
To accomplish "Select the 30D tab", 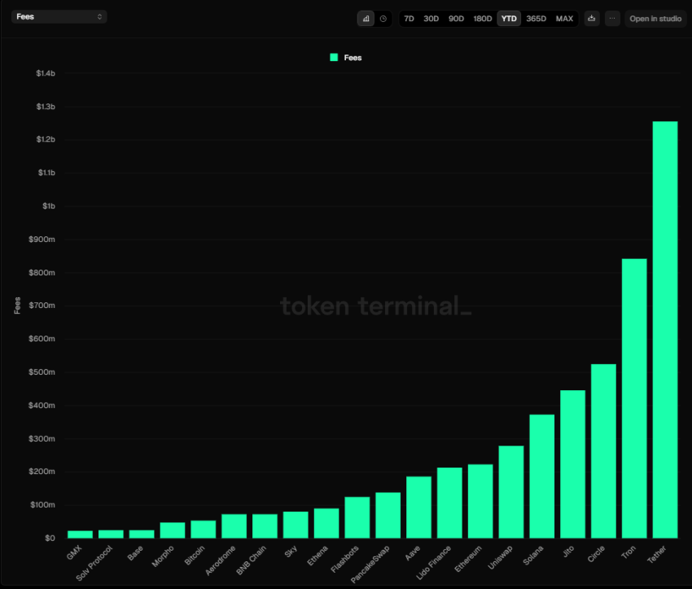I will click(x=431, y=18).
